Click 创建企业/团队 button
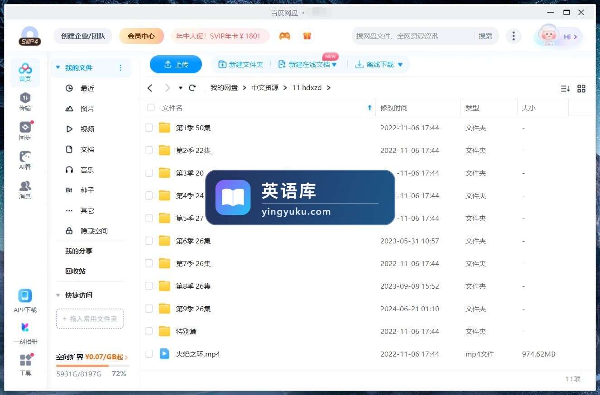 pyautogui.click(x=83, y=36)
